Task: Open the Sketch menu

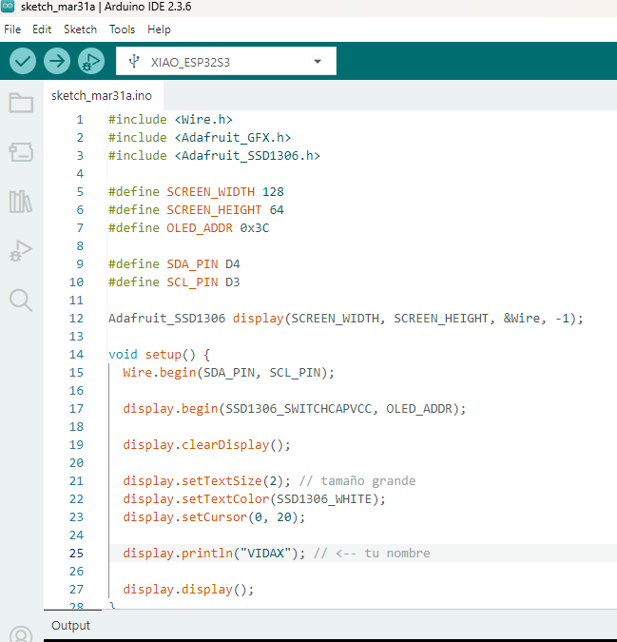Action: (x=80, y=29)
